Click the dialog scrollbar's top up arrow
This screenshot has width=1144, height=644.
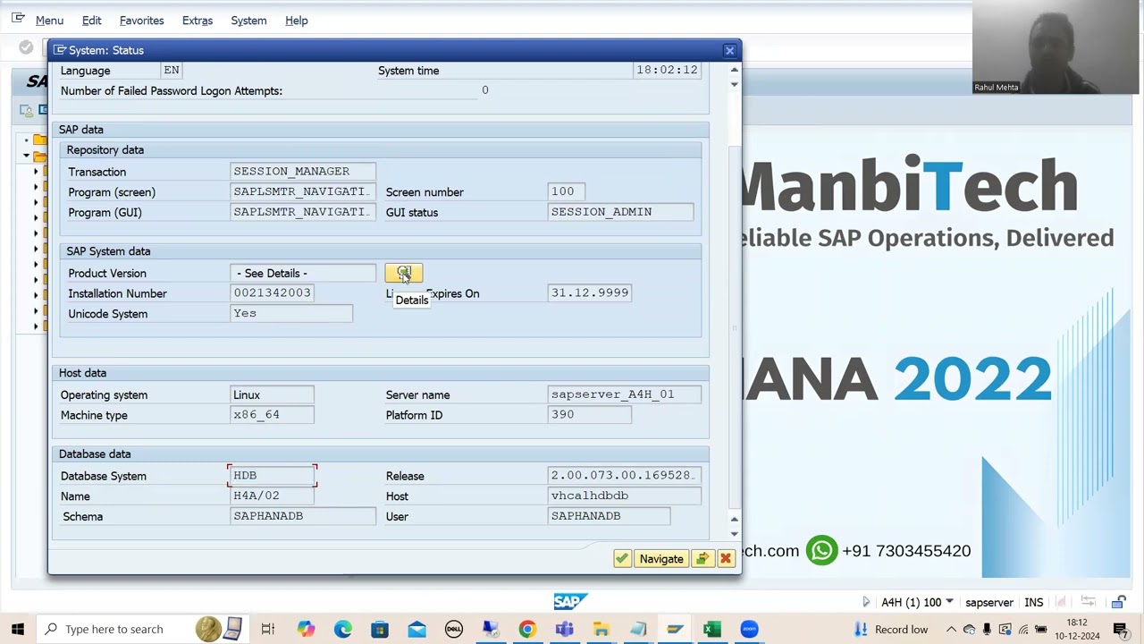pyautogui.click(x=734, y=70)
